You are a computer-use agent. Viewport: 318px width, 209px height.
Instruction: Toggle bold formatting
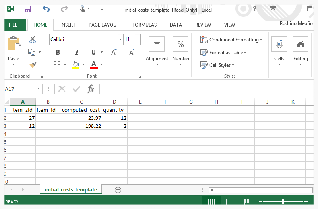click(x=58, y=52)
